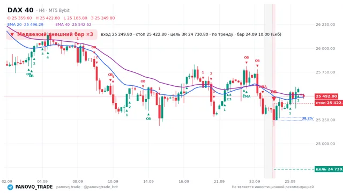Screen dimensions: 343x193
Task: Click the "25.09" date axis label
Action: (x=290, y=181)
